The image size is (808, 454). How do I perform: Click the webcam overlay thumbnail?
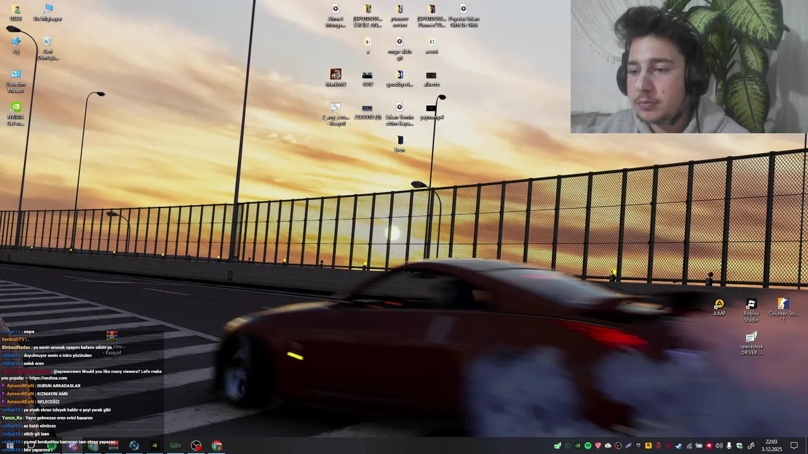(x=688, y=66)
